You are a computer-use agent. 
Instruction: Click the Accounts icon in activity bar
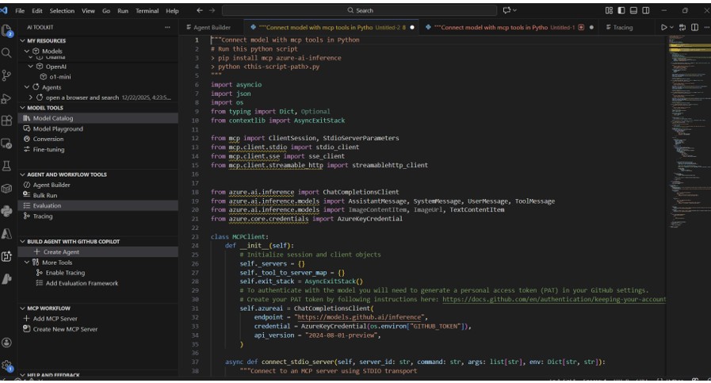tap(7, 343)
